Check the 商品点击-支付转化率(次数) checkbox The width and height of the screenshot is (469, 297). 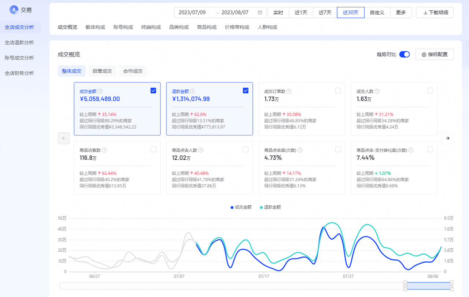(430, 149)
